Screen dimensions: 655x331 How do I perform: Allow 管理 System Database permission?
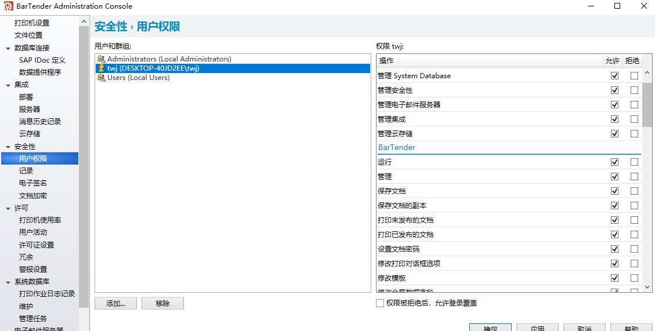614,76
